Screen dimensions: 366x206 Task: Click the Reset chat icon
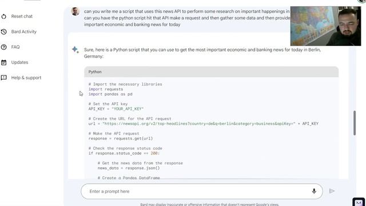click(x=4, y=17)
